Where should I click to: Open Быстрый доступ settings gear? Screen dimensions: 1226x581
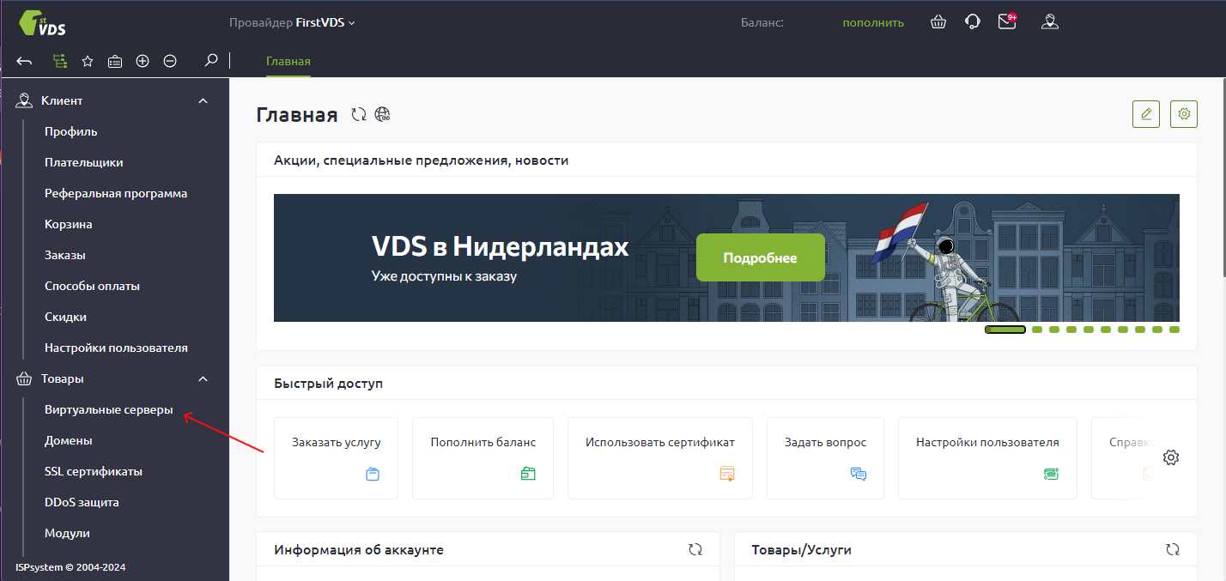[x=1171, y=457]
